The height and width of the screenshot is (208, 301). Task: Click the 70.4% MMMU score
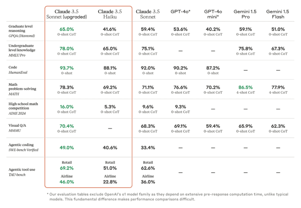pos(67,126)
